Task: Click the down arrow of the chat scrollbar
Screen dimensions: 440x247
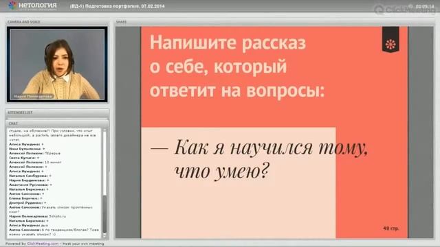Action: coord(104,236)
